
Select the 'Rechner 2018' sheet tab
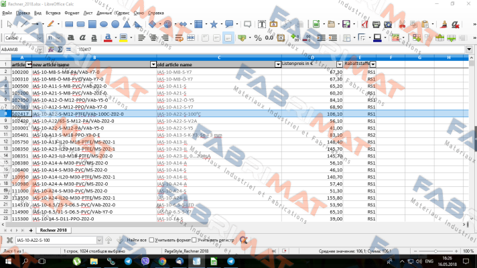click(53, 230)
